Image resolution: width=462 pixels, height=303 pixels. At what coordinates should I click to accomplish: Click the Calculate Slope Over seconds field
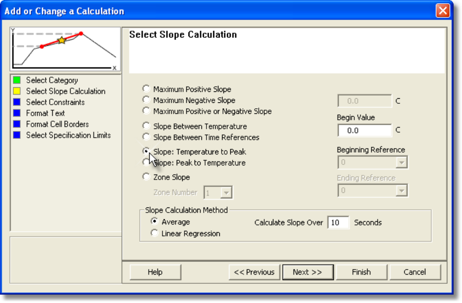click(x=338, y=223)
